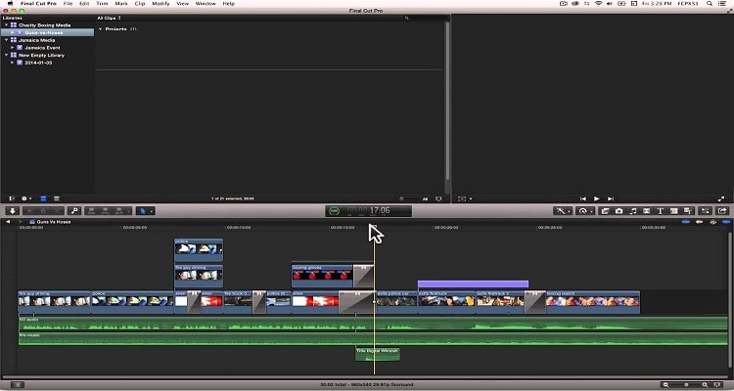Screen dimensions: 734x391
Task: Open the Transitions browser
Action: click(647, 211)
